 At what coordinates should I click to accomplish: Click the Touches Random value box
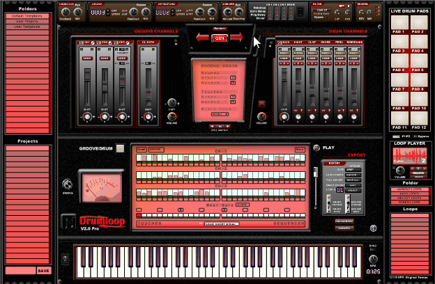pos(233,102)
